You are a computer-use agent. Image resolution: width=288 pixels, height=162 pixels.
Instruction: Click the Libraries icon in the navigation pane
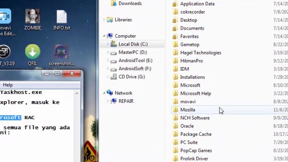(x=110, y=20)
